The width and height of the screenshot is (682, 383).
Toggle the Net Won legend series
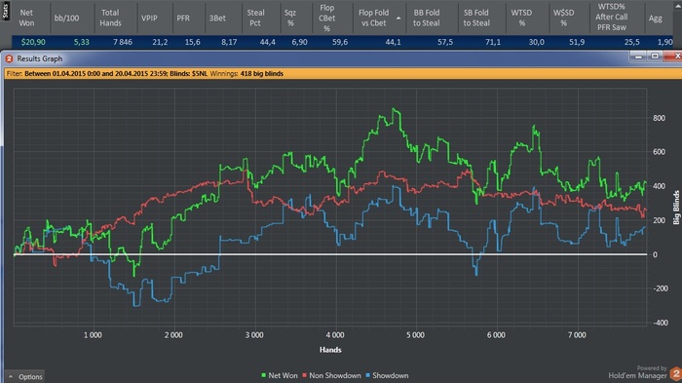pyautogui.click(x=280, y=375)
